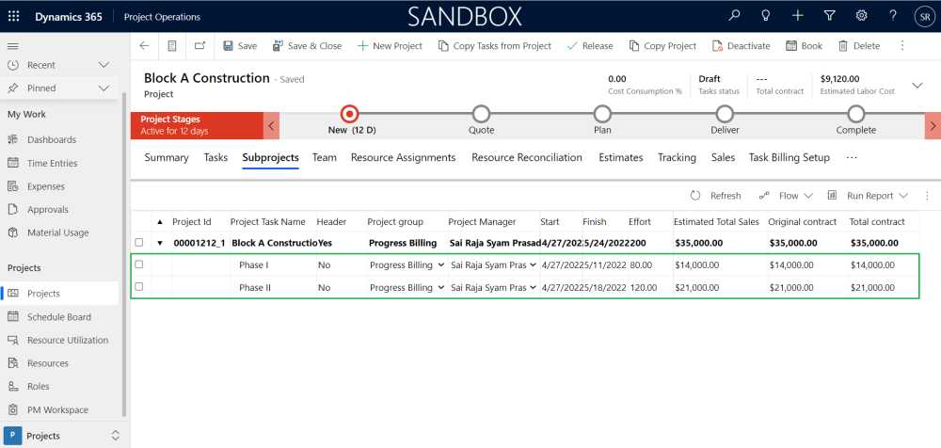Screen dimensions: 941x448
Task: Open record in new window icon
Action: click(x=199, y=45)
